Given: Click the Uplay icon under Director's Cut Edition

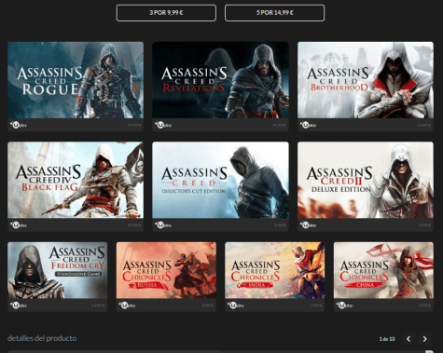Looking at the screenshot, I should 163,225.
